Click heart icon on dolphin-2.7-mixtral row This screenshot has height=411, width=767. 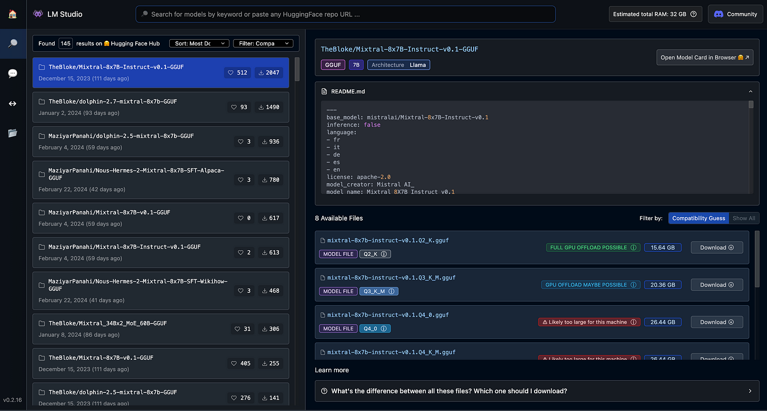coord(234,107)
